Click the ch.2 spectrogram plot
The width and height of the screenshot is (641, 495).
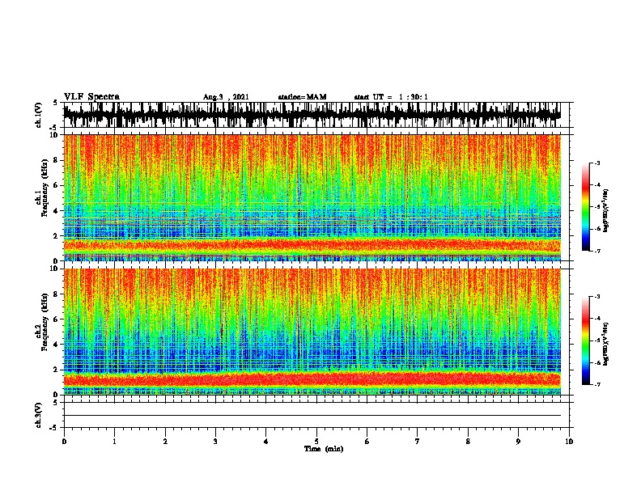click(x=316, y=332)
